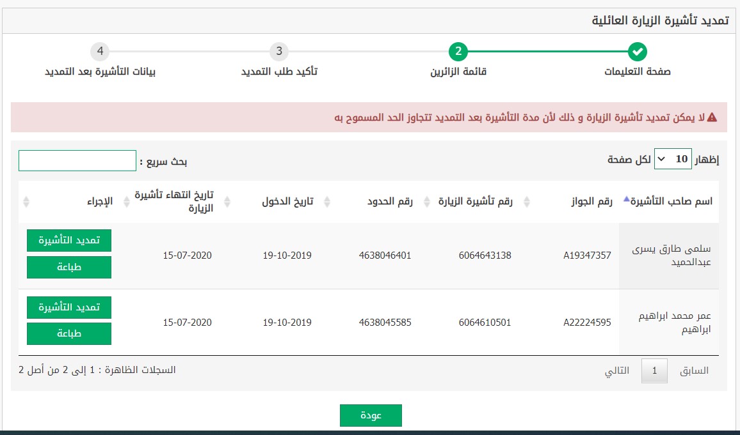
Task: Select pagination page 1
Action: pos(654,370)
